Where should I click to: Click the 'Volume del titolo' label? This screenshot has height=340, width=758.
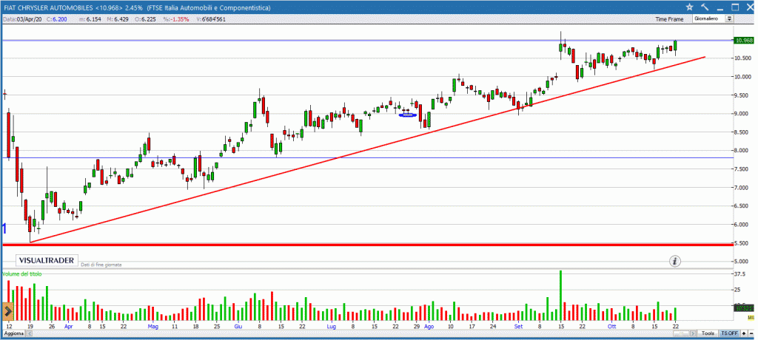click(x=22, y=273)
